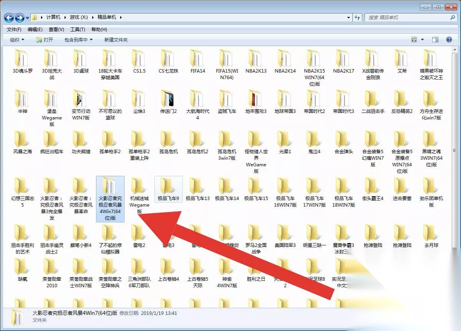Click the 游戏 (X:) breadcrumb in the address bar

tap(79, 17)
